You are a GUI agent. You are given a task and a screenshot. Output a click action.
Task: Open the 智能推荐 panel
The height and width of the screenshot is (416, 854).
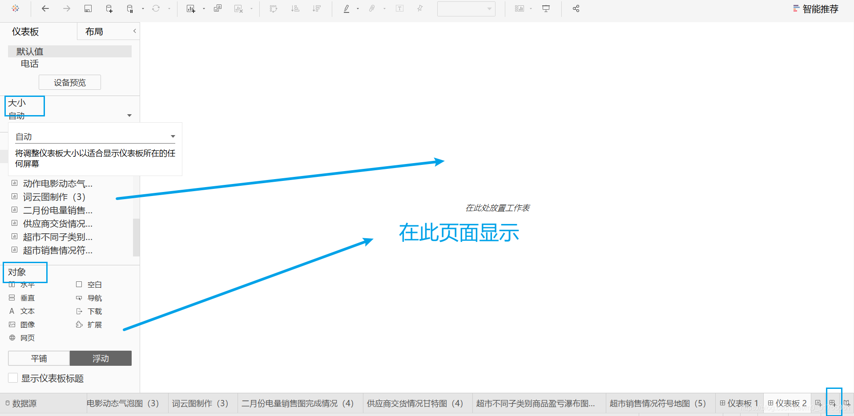tap(816, 9)
